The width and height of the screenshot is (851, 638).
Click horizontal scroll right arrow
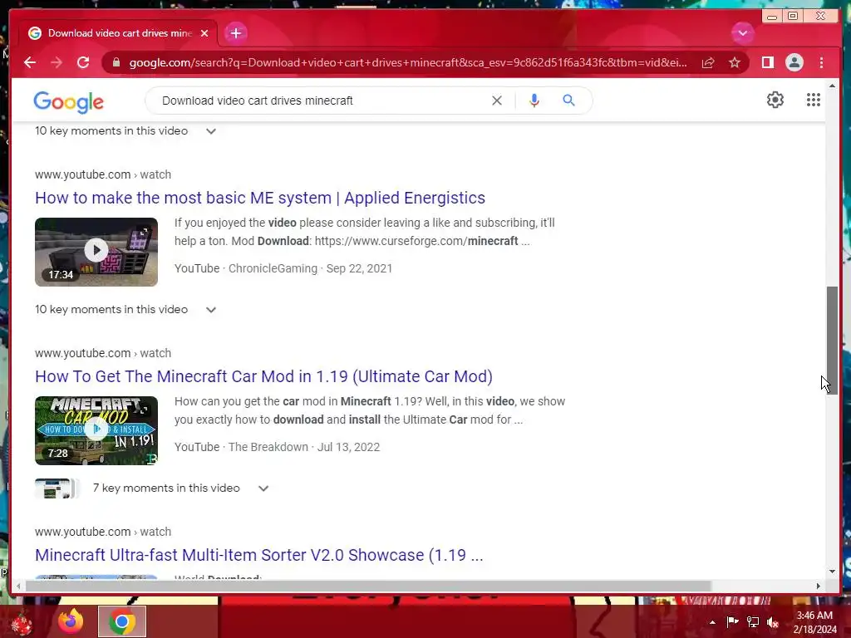(819, 586)
